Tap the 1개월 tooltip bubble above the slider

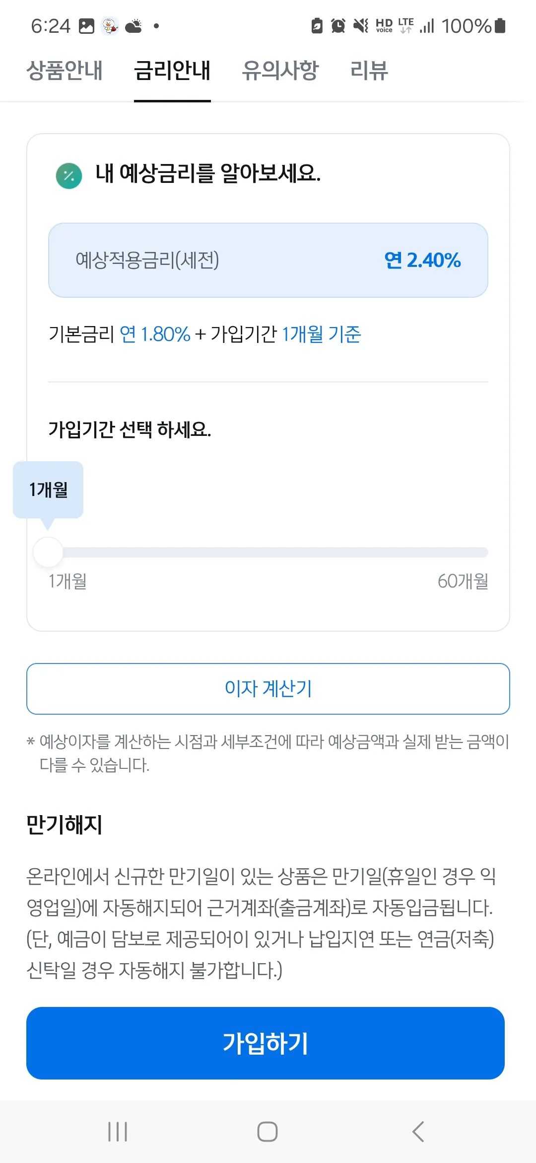pos(48,489)
